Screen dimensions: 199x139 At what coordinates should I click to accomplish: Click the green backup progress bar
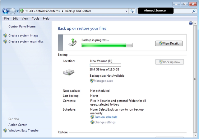pos(107,45)
